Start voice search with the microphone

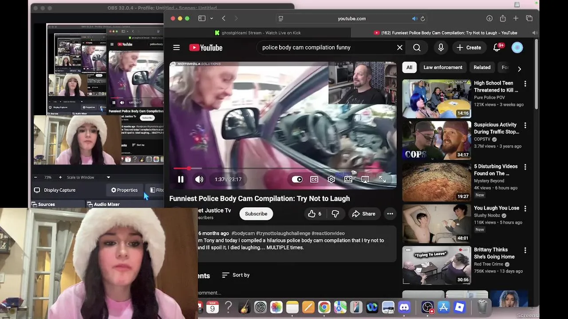coord(441,47)
